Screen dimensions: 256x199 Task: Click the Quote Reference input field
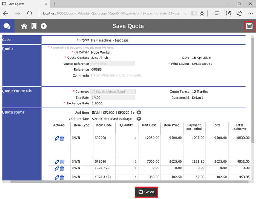[113, 64]
